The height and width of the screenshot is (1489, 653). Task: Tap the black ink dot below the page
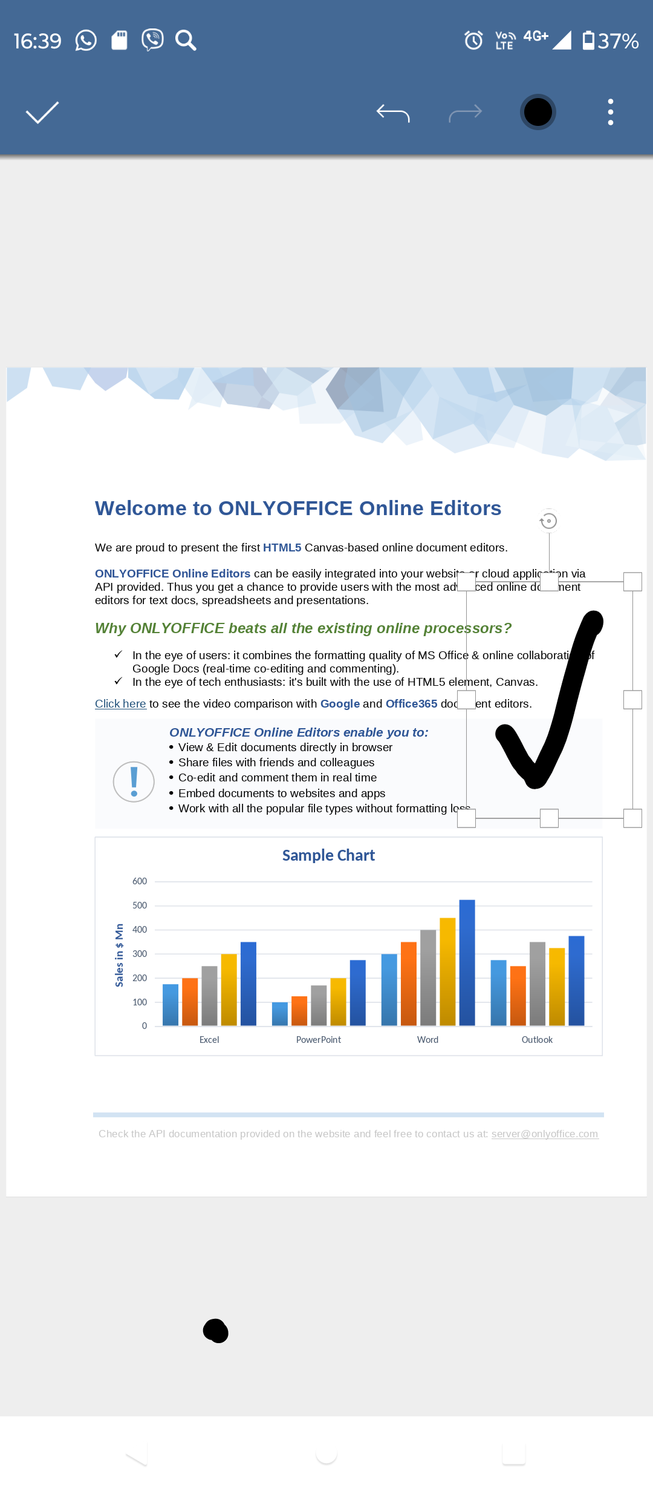coord(216,1331)
